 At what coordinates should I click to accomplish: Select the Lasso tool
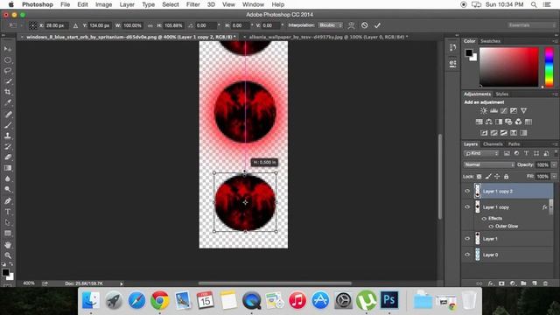(x=8, y=71)
